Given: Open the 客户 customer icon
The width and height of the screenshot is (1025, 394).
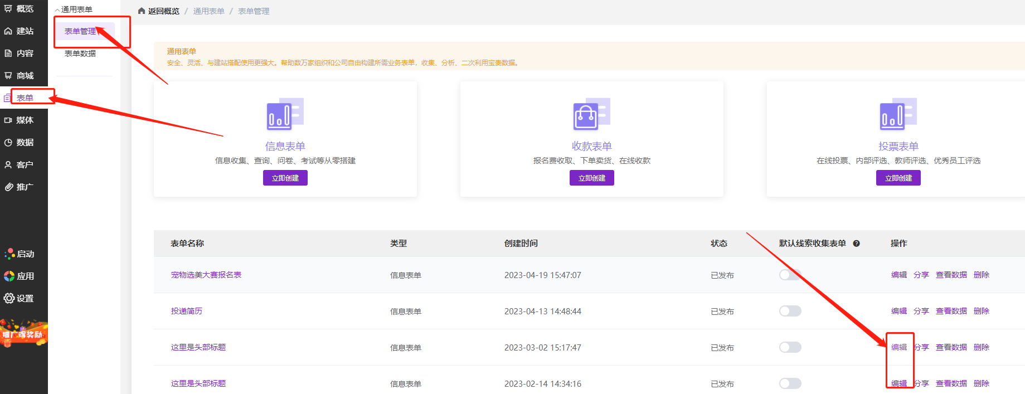Looking at the screenshot, I should 8,165.
